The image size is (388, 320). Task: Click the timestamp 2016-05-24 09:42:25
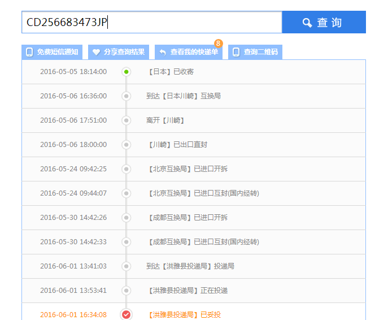click(x=73, y=169)
